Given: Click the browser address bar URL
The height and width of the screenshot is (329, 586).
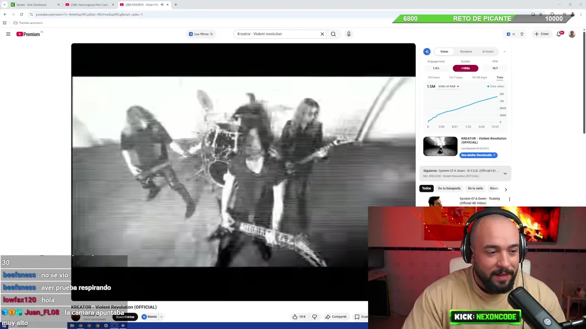Looking at the screenshot, I should pyautogui.click(x=89, y=14).
